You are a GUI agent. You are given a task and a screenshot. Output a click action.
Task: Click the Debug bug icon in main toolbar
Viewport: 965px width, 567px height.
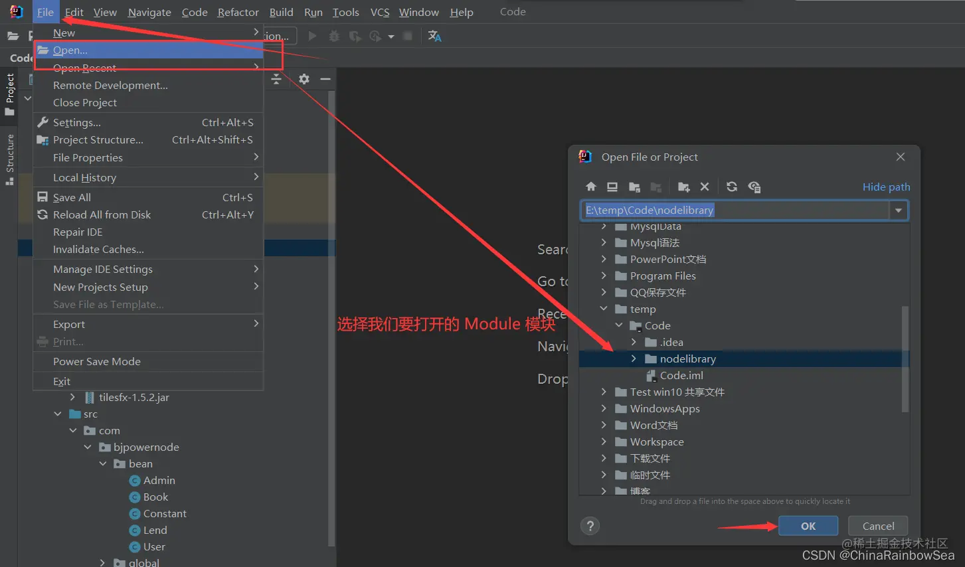pyautogui.click(x=334, y=36)
